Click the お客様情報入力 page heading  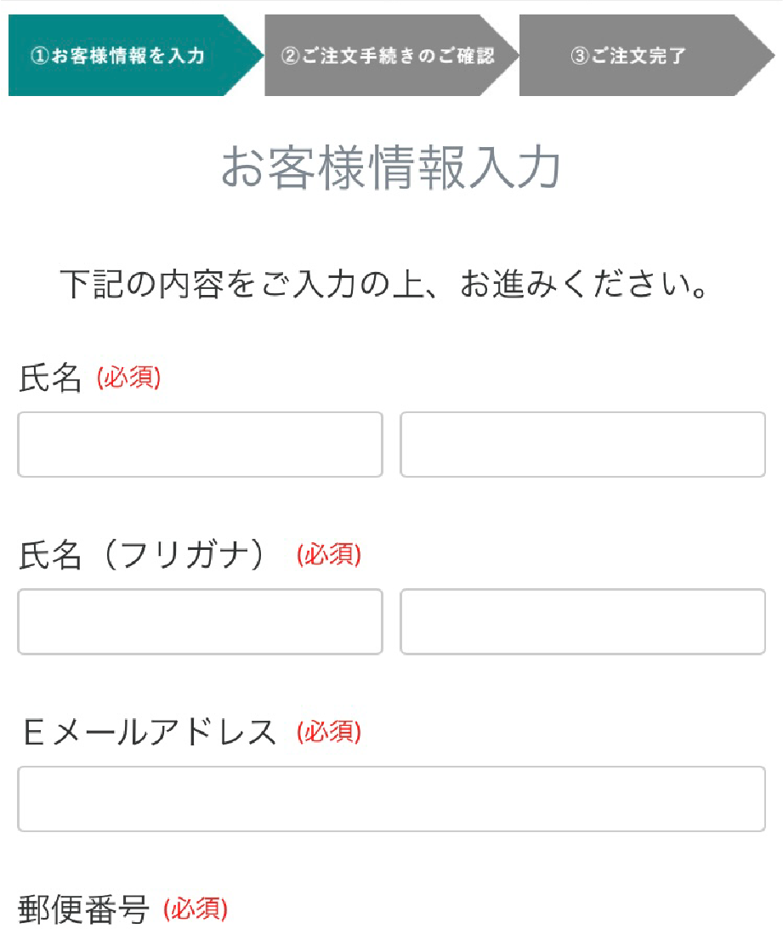coord(391,167)
